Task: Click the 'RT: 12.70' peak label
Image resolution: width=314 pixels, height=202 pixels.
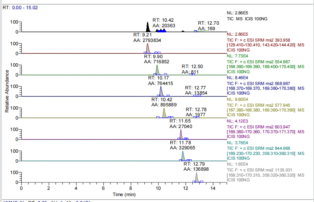Action: click(x=208, y=23)
